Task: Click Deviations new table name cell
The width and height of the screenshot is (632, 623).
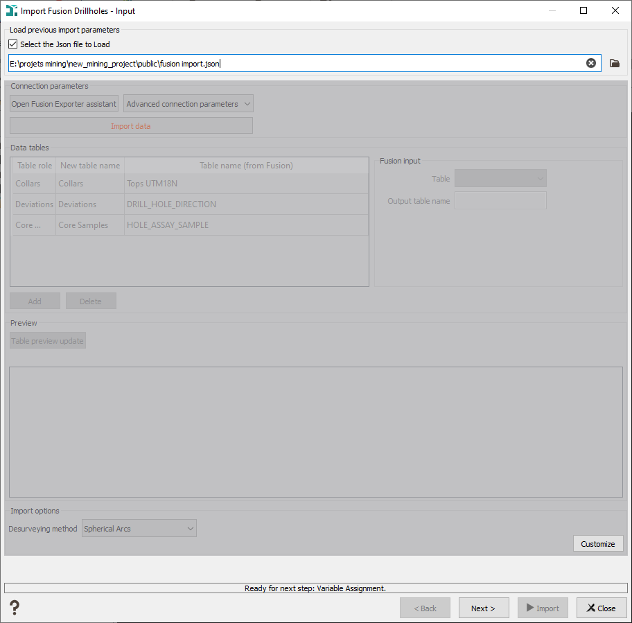Action: (90, 204)
